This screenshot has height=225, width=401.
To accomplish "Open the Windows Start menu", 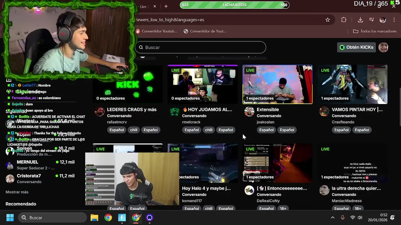I will point(10,217).
